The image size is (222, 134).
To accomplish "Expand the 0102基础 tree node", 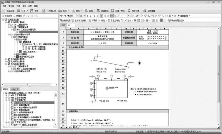I will point(15,54).
